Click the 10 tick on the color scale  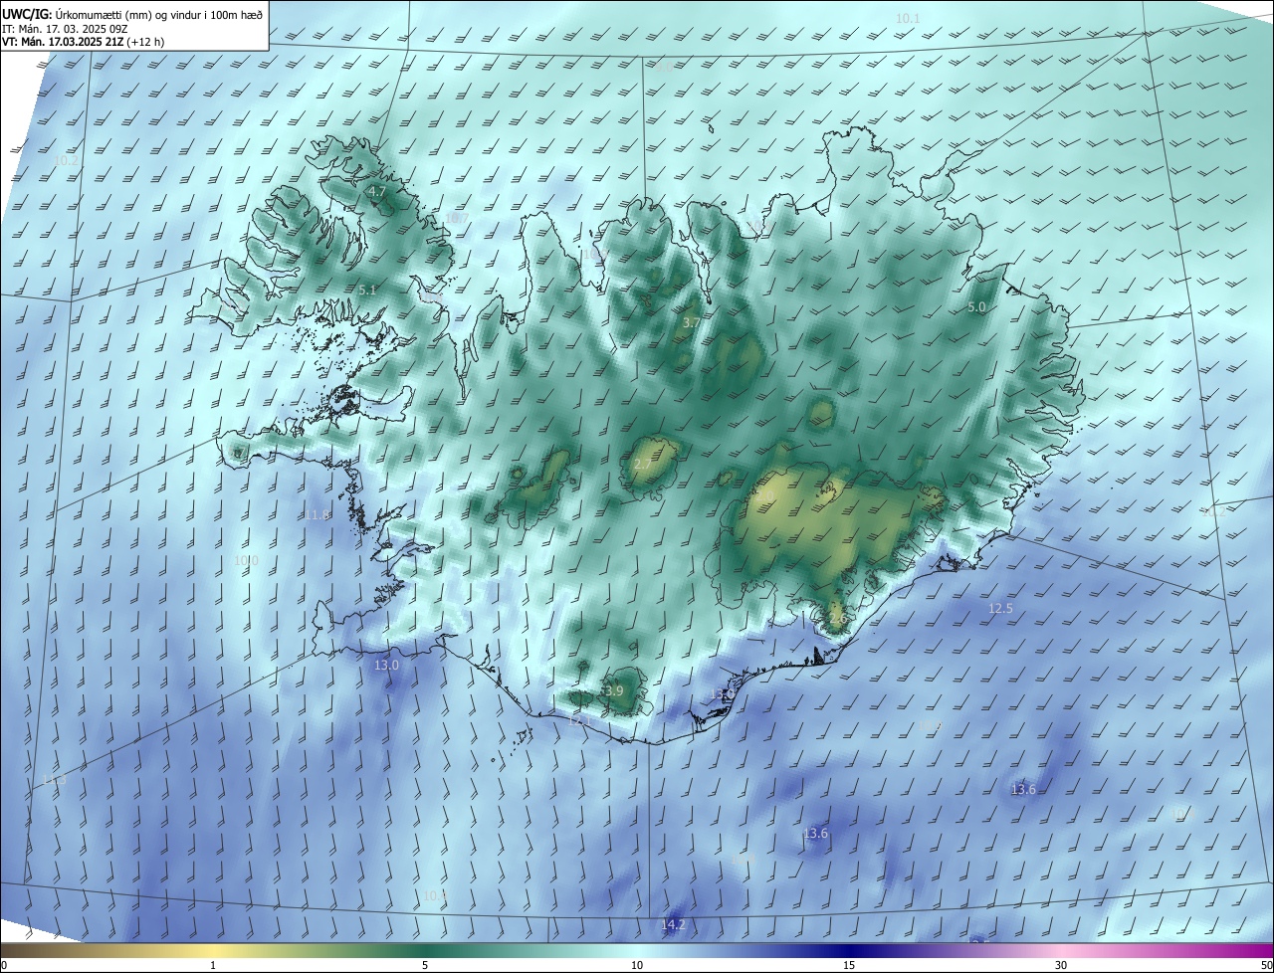click(x=637, y=965)
